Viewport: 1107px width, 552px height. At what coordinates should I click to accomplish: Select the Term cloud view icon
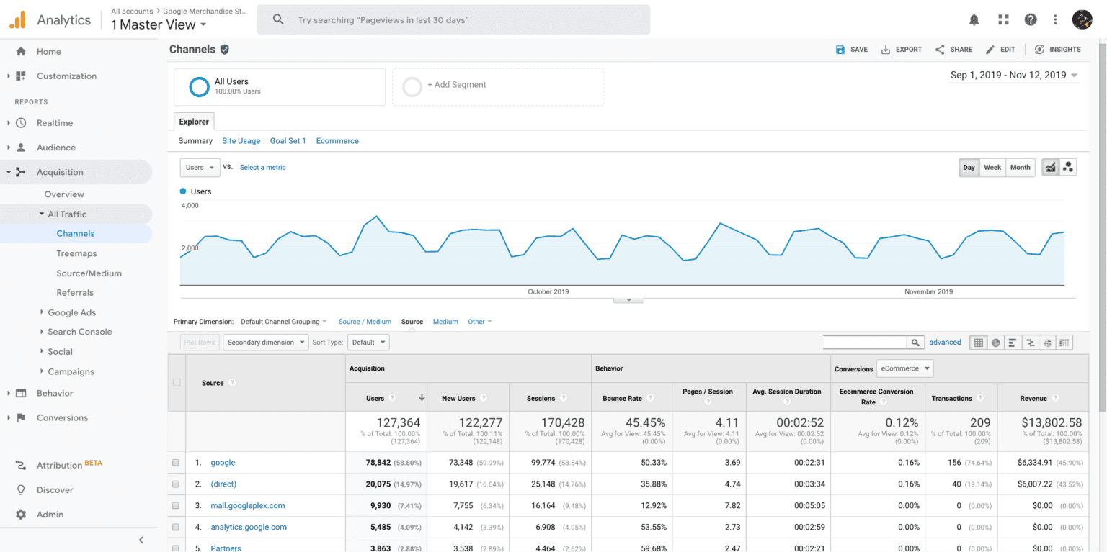point(1048,343)
